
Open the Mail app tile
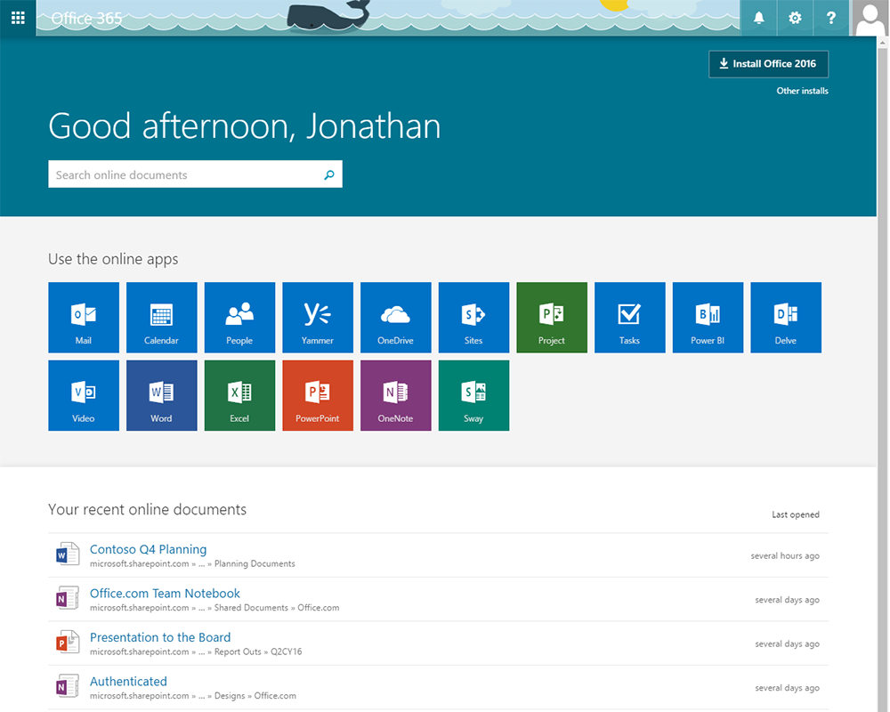pos(83,317)
